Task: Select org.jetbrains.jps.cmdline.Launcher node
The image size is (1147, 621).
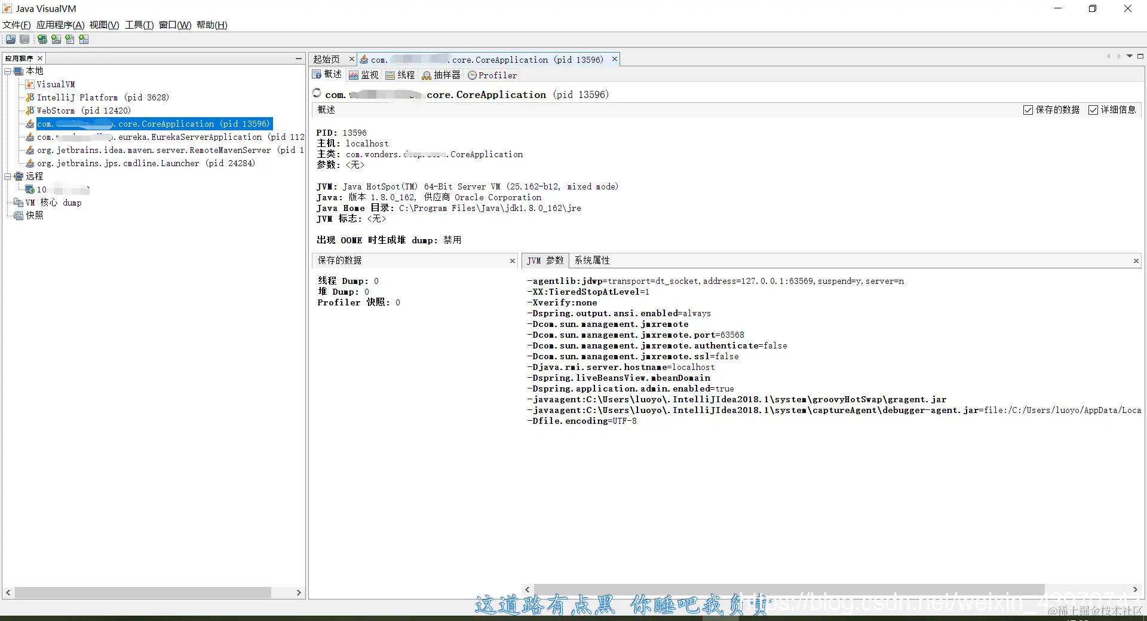Action: pos(146,163)
